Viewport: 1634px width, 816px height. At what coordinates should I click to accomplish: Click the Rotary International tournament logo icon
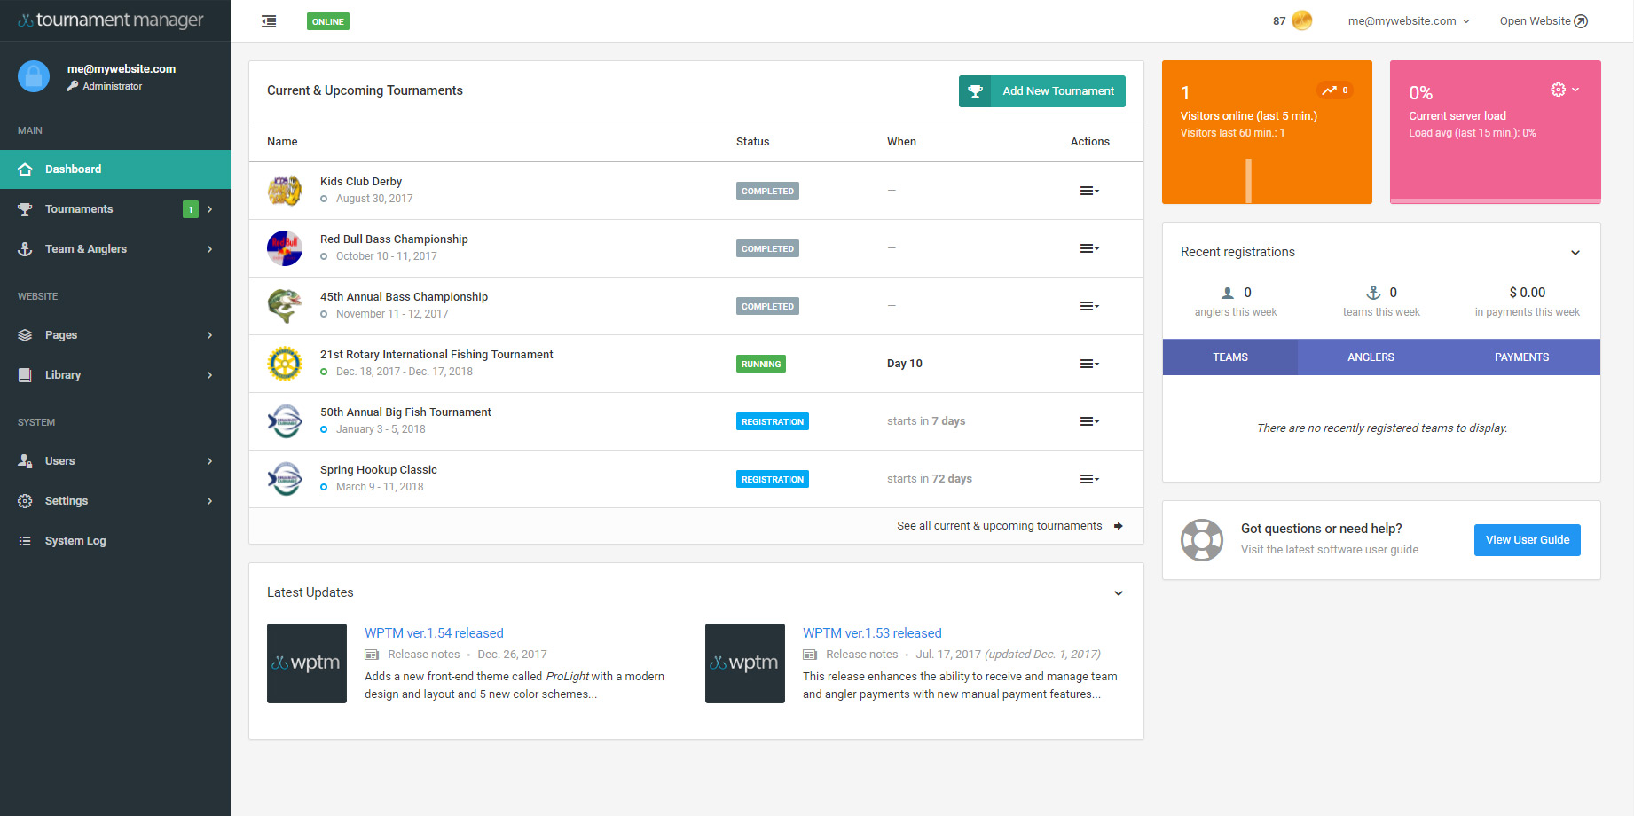(285, 364)
